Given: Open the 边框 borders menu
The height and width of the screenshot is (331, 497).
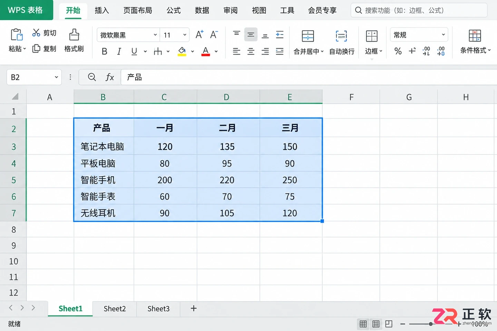Looking at the screenshot, I should (x=373, y=42).
